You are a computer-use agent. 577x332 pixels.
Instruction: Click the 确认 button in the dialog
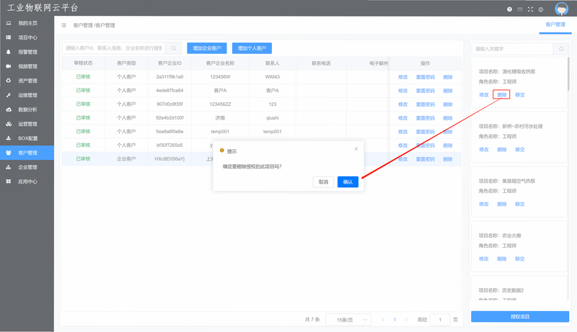coord(348,181)
